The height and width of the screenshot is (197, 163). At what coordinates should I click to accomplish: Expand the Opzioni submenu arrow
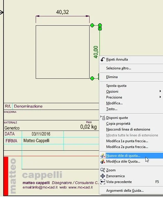tap(160, 91)
